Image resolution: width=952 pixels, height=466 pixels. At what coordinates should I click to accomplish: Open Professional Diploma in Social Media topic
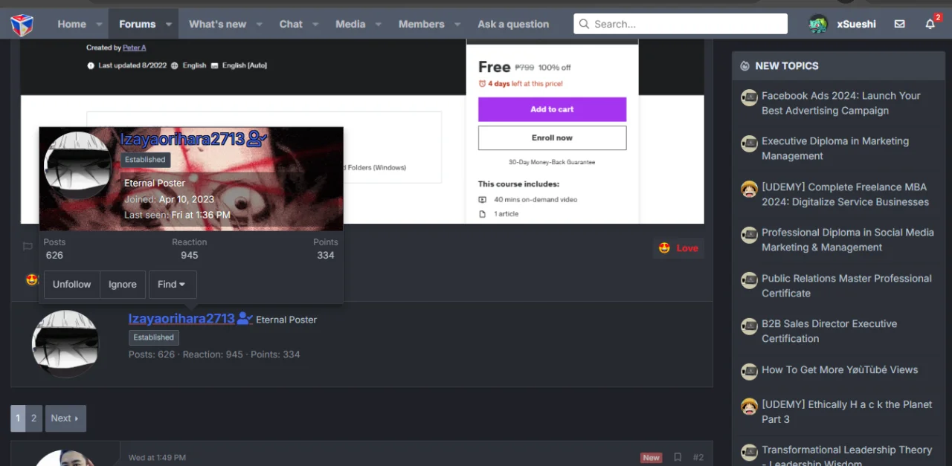[x=848, y=240]
